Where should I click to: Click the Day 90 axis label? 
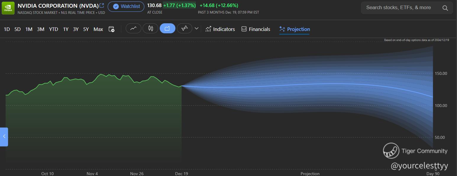pyautogui.click(x=433, y=174)
